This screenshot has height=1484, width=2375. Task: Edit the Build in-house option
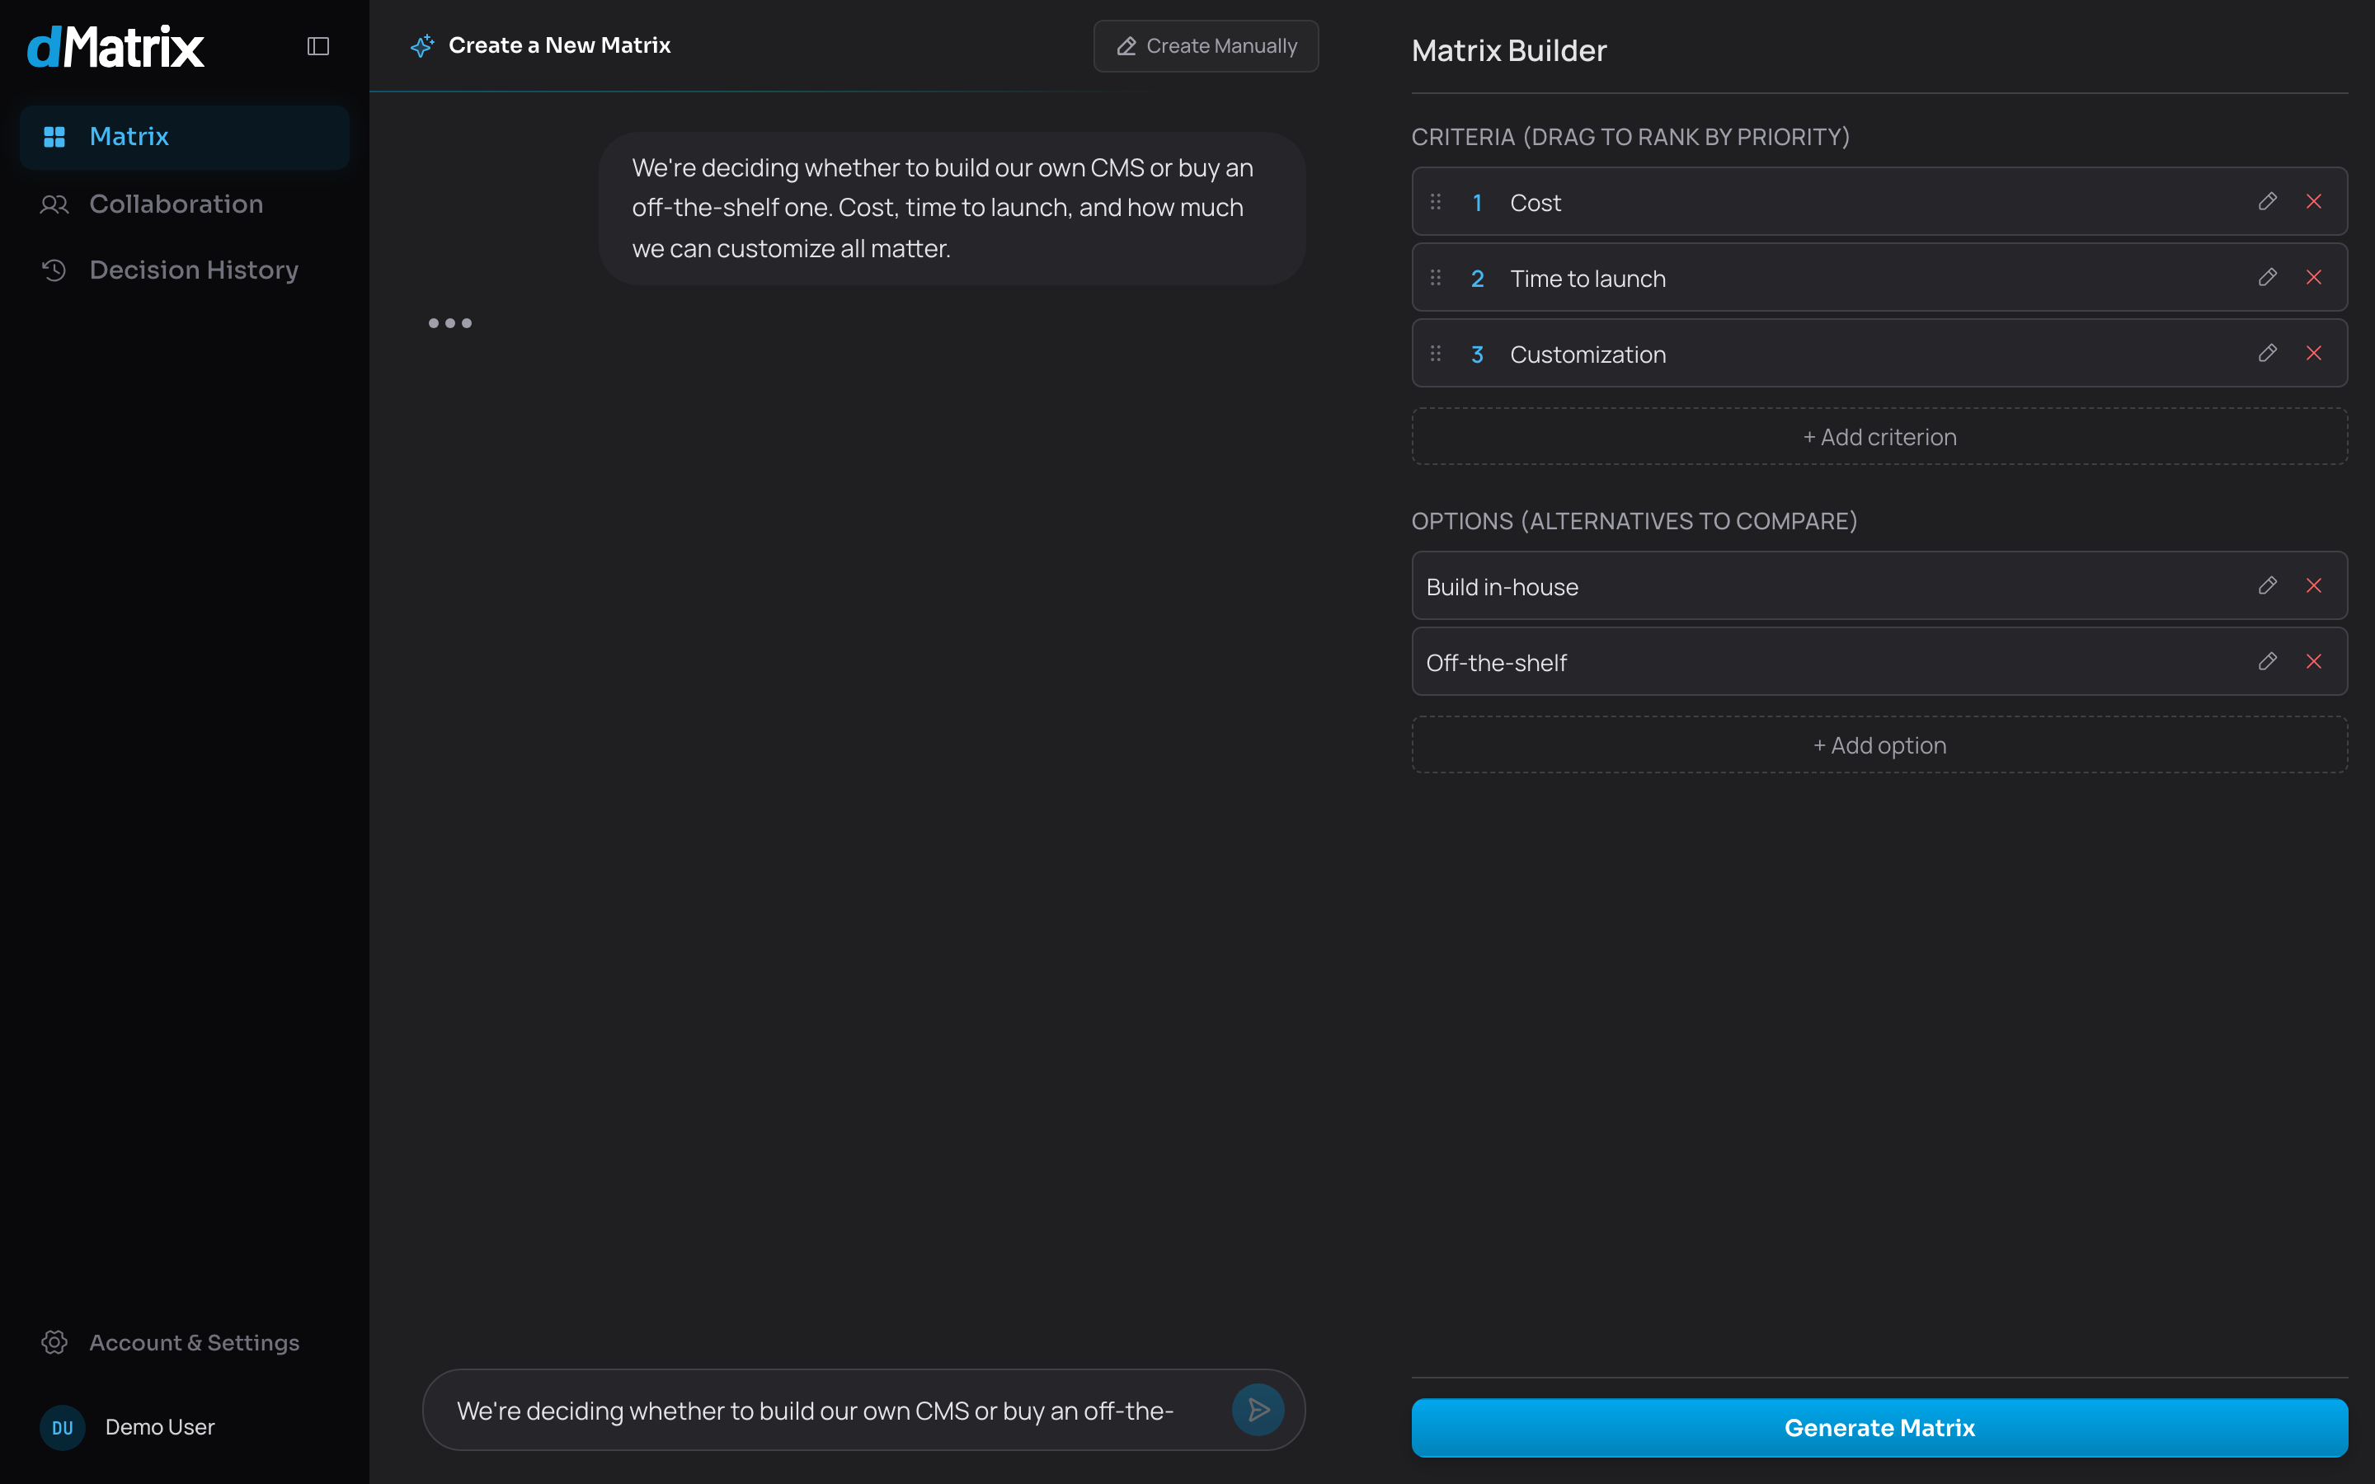point(2267,585)
